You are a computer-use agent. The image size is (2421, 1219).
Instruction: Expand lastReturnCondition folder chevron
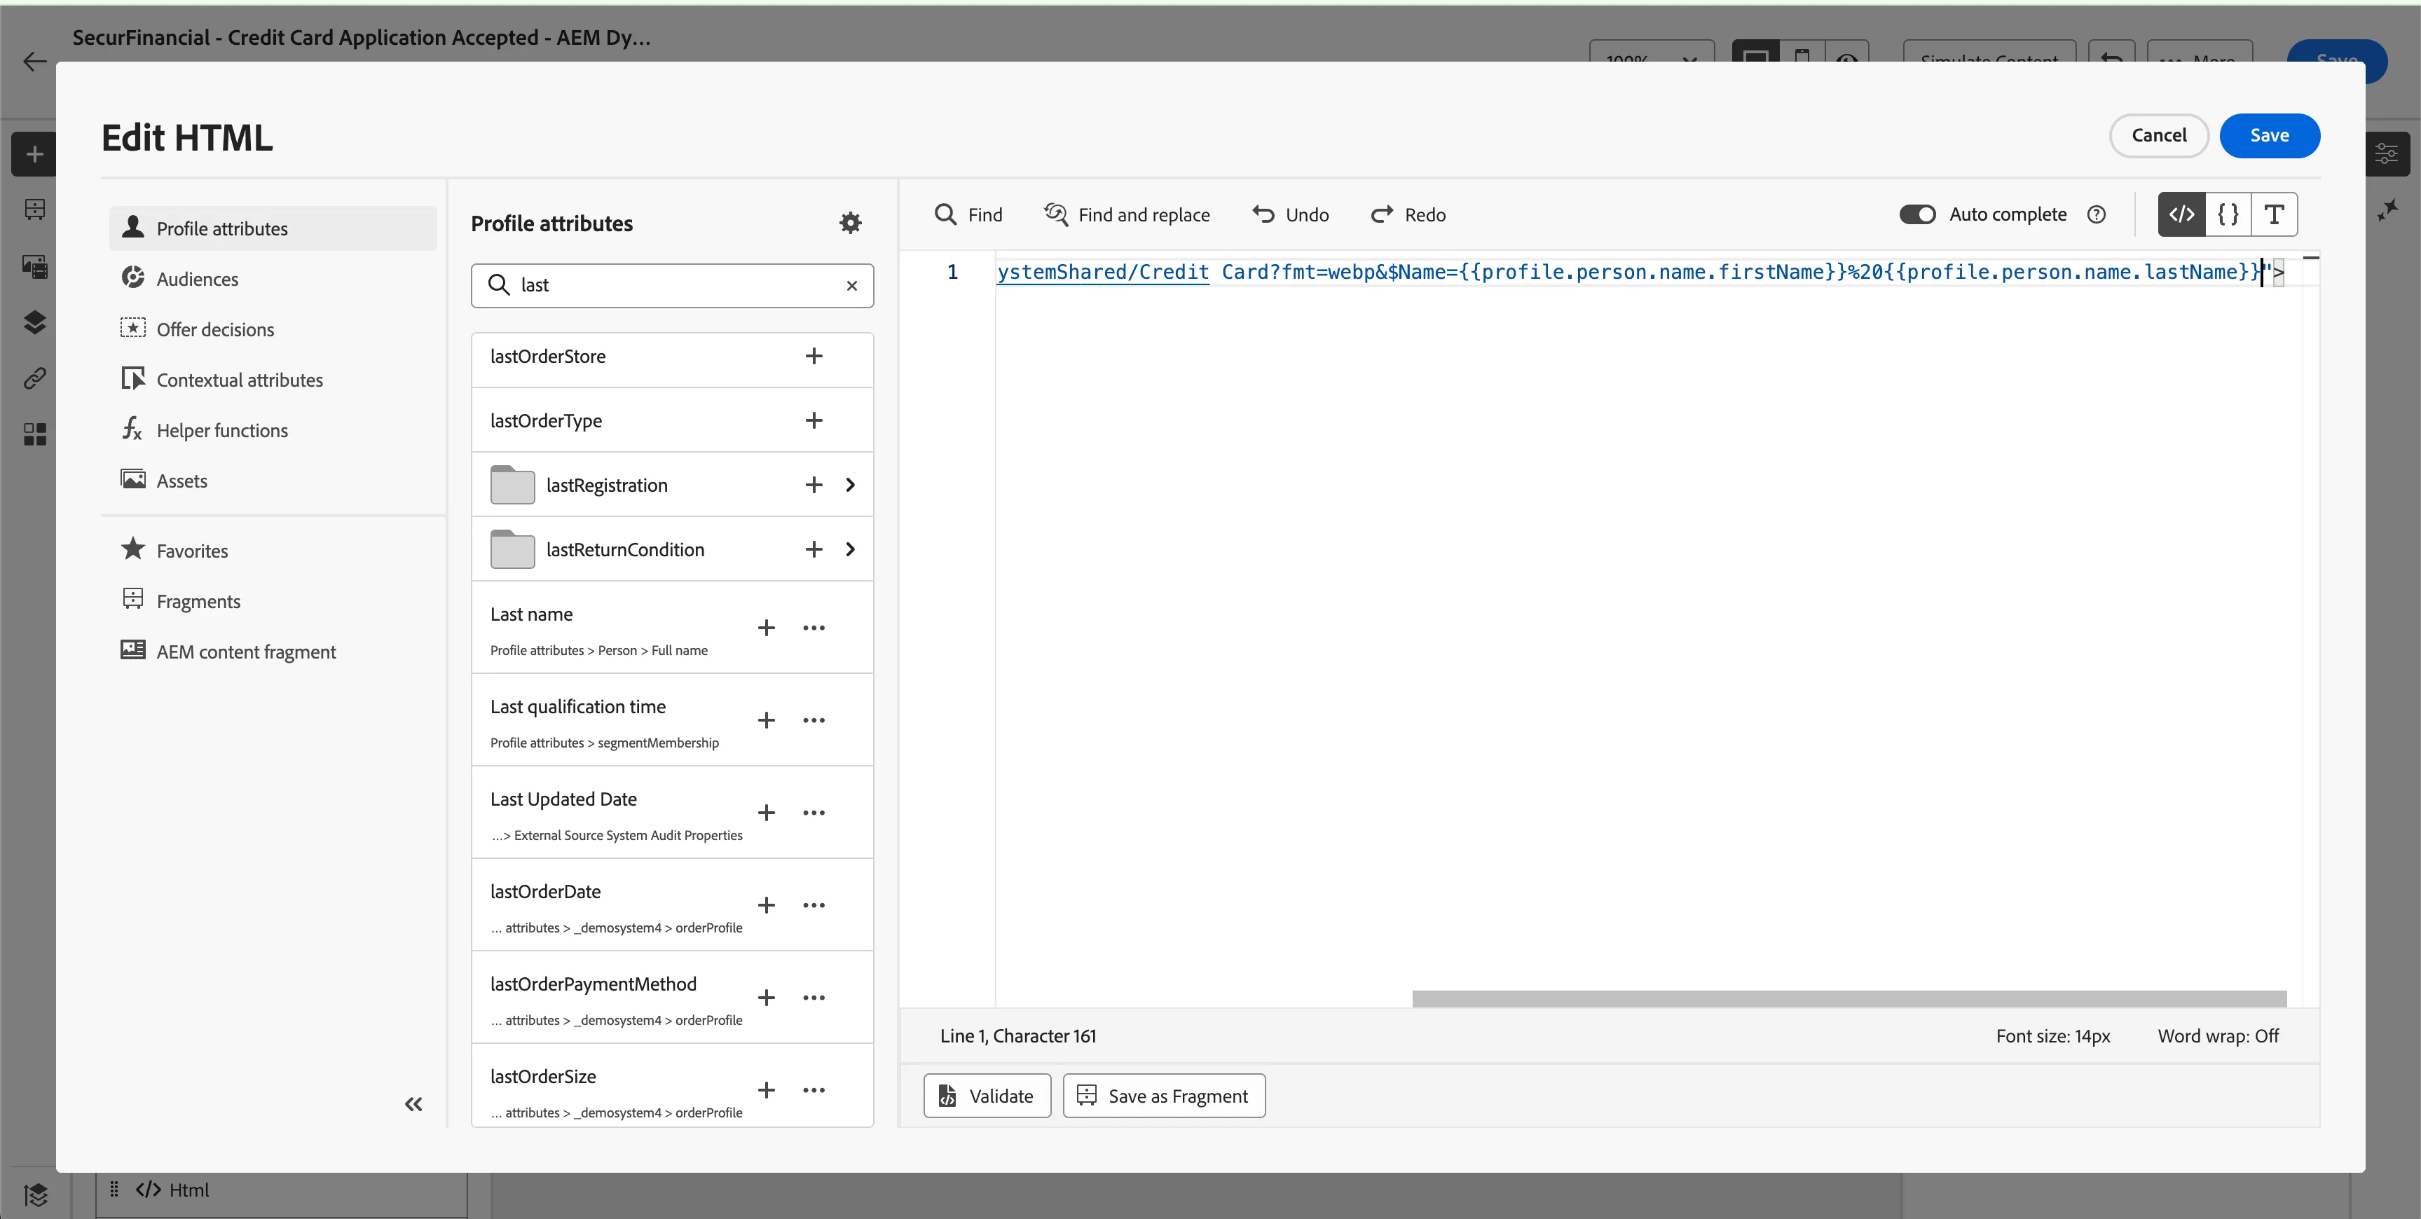[849, 549]
